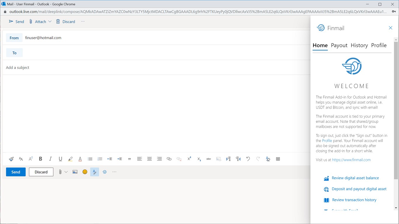Insert a hyperlink

coord(169,159)
